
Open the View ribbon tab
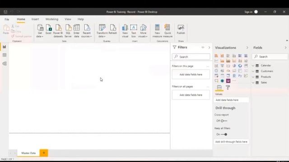click(68, 19)
